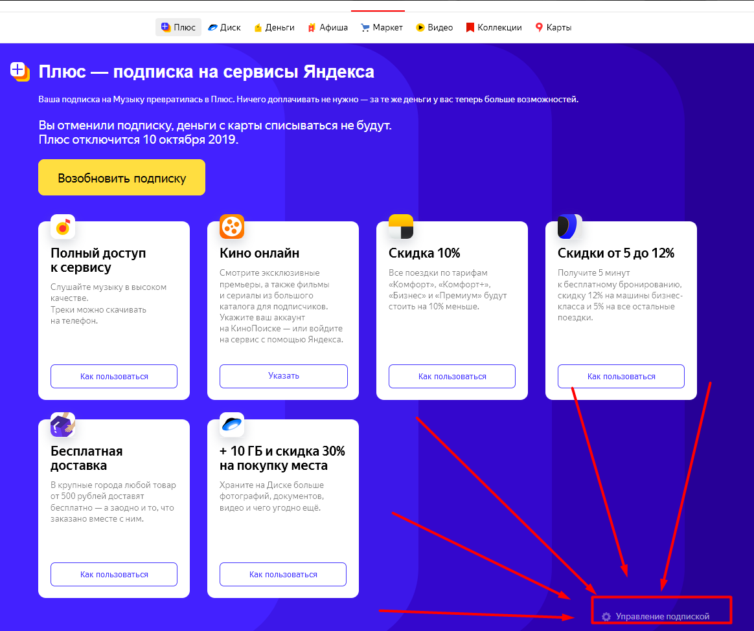
Task: Go to the Диск service
Action: (224, 27)
